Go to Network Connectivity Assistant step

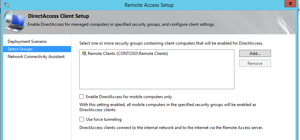coord(36,57)
